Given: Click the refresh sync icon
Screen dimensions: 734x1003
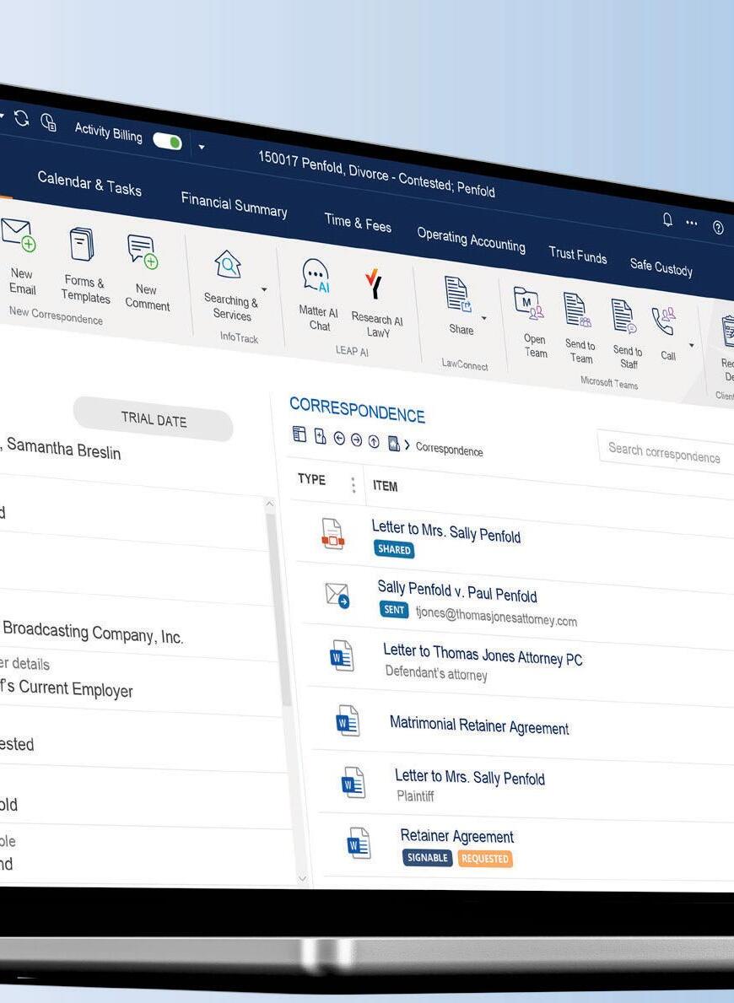Looking at the screenshot, I should click(x=22, y=118).
